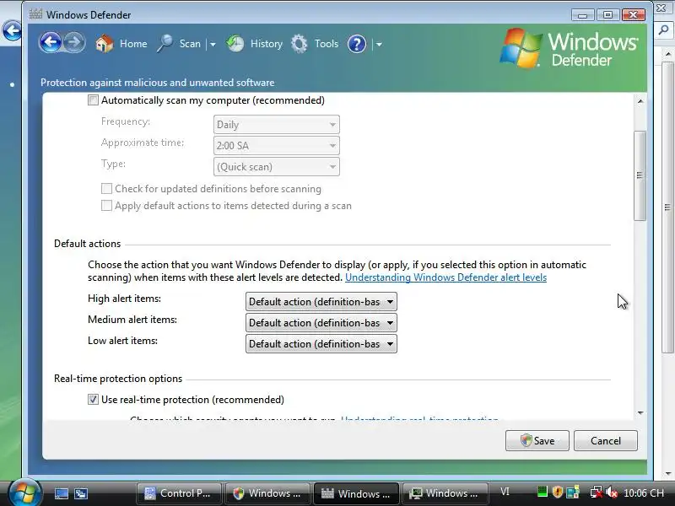Open the Scan options dropdown arrow
Image resolution: width=675 pixels, height=506 pixels.
coord(213,44)
